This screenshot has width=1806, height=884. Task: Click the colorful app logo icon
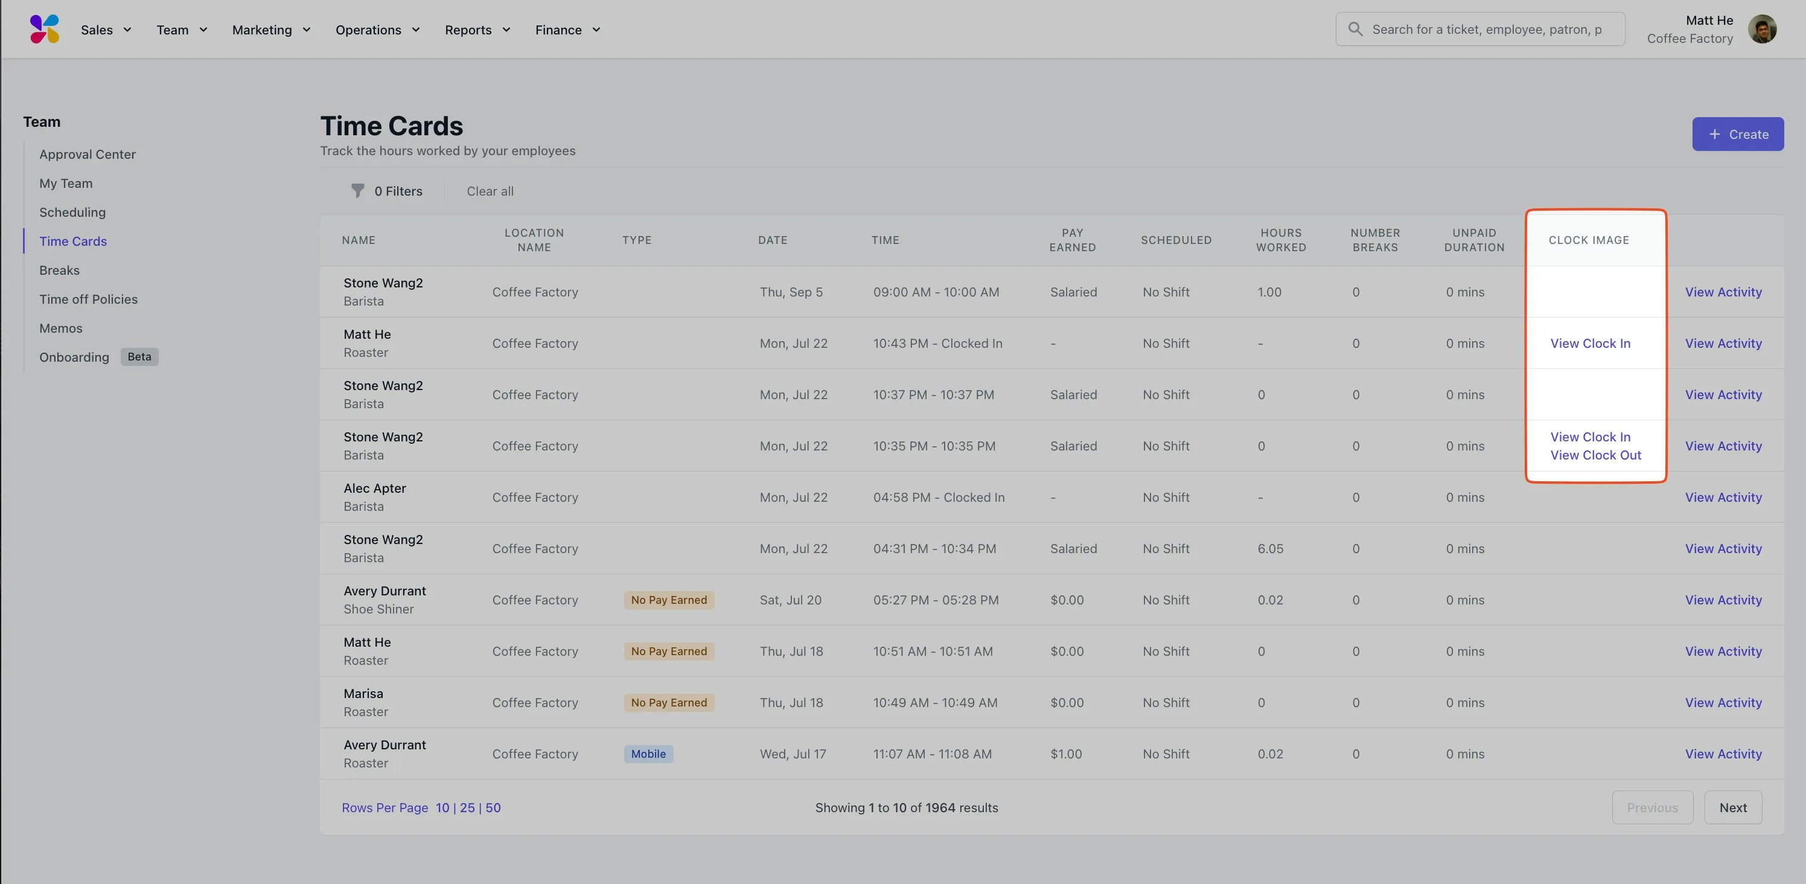(x=45, y=30)
